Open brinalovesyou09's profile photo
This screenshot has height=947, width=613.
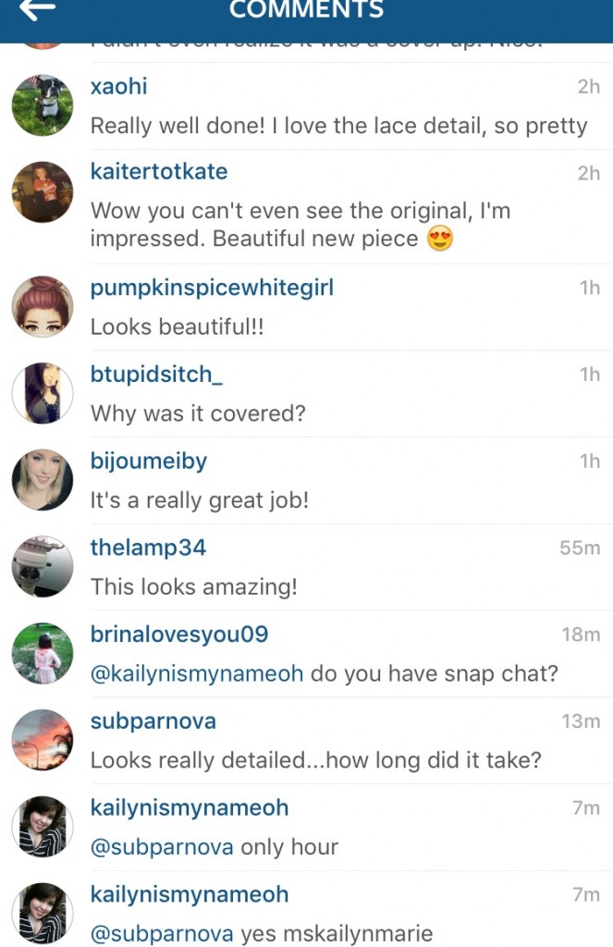43,654
